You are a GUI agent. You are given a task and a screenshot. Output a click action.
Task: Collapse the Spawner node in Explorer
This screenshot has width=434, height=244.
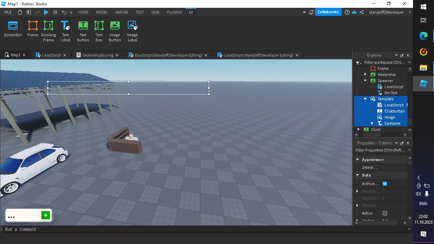(365, 81)
